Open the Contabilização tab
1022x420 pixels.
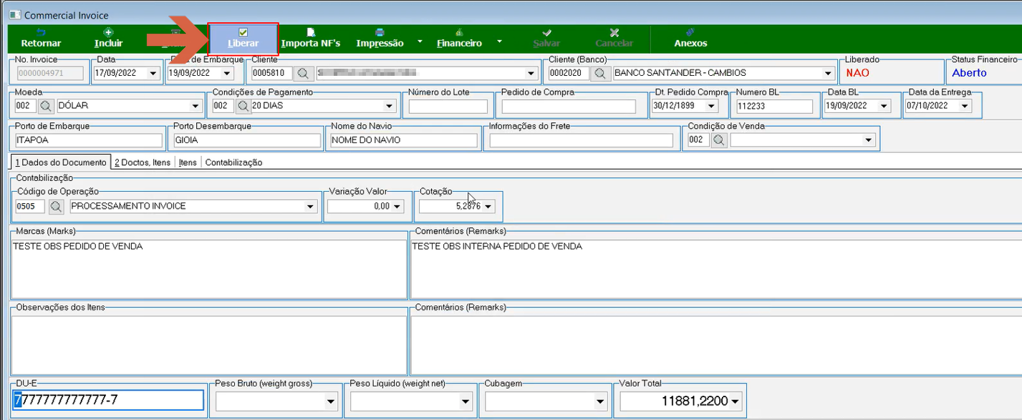(x=233, y=162)
